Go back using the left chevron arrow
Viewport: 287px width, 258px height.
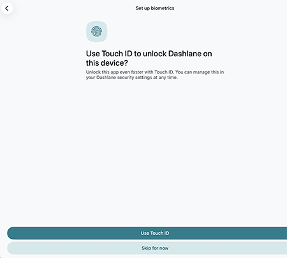(7, 8)
